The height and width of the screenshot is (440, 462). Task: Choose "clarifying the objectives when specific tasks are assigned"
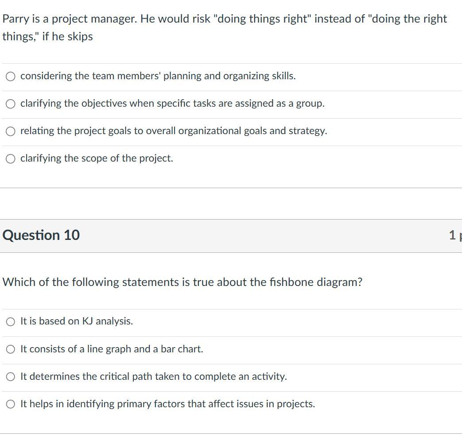10,104
